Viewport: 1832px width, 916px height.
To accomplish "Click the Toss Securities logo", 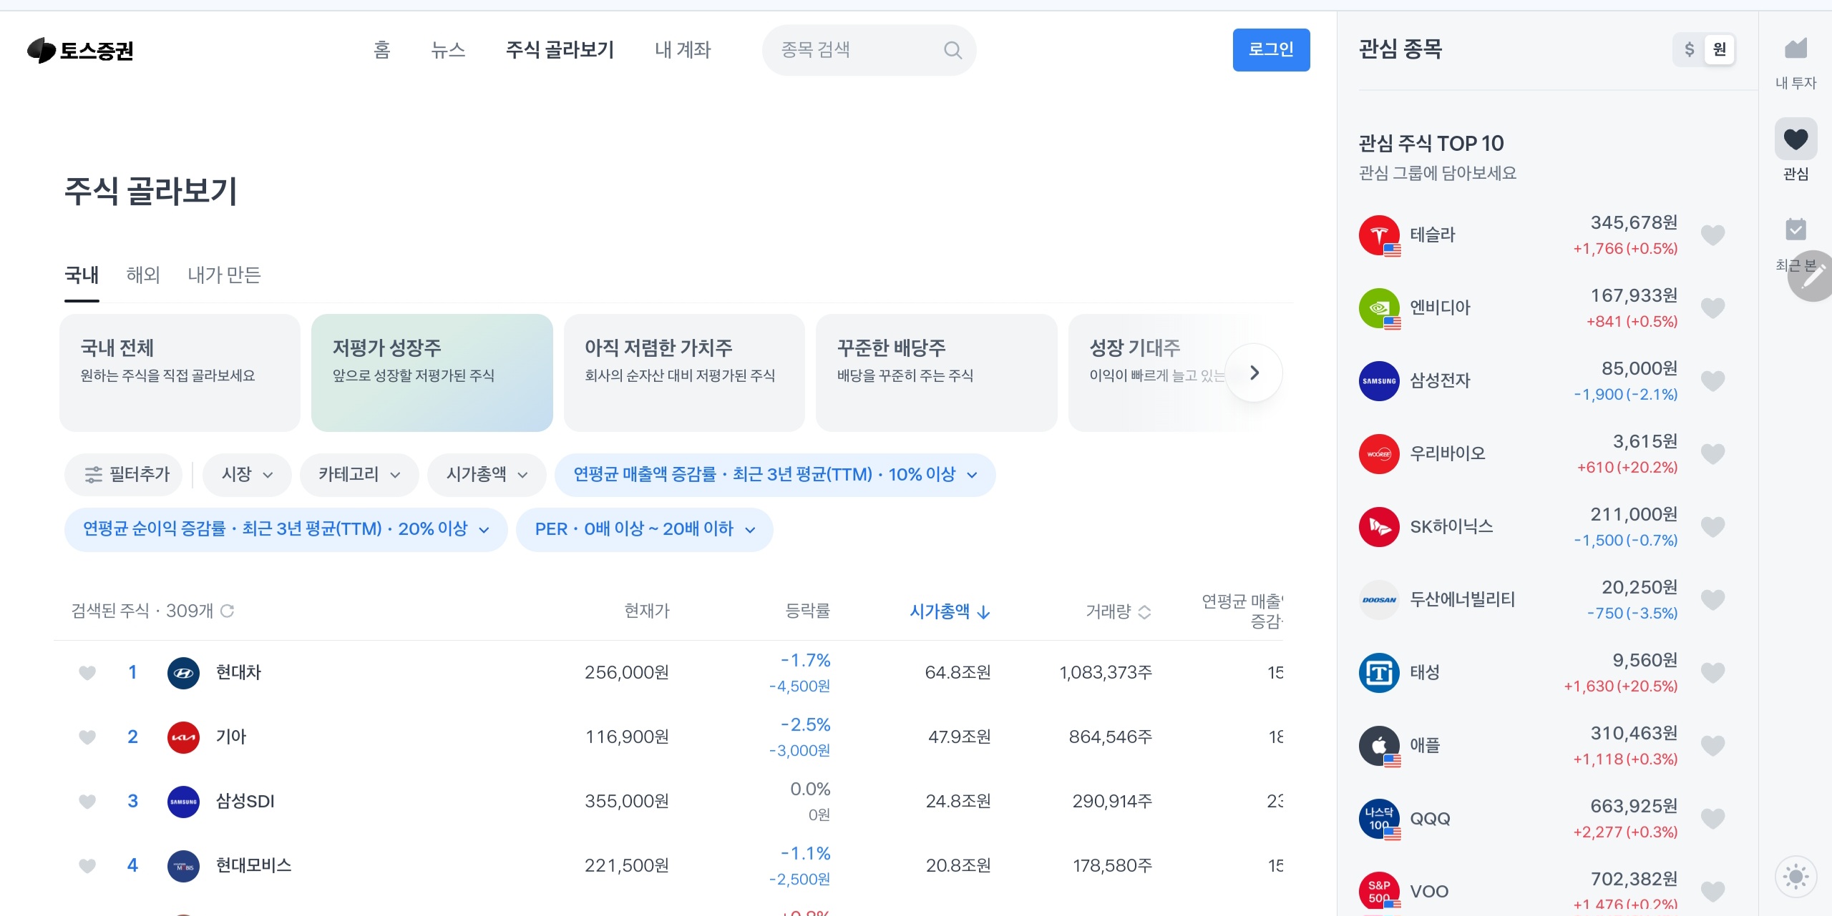I will point(80,50).
